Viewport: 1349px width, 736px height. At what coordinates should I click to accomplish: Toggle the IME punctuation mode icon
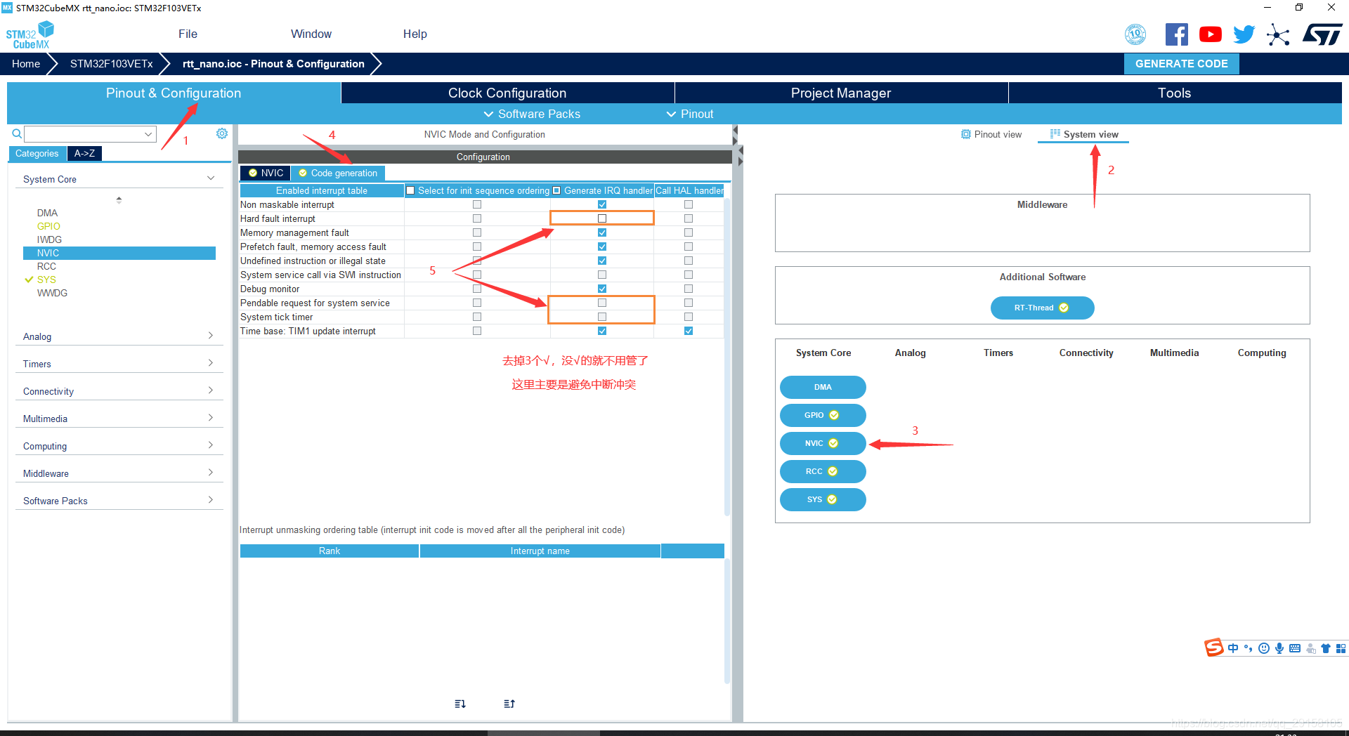click(1249, 648)
